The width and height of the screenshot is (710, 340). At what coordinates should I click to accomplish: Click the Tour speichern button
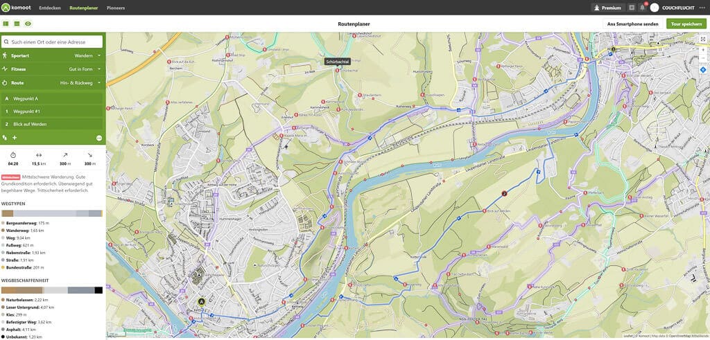pyautogui.click(x=685, y=24)
